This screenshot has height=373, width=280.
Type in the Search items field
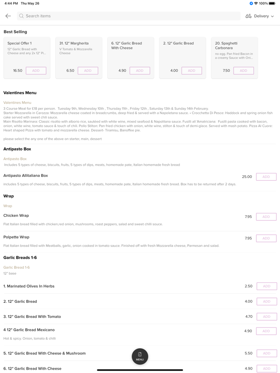coord(128,16)
